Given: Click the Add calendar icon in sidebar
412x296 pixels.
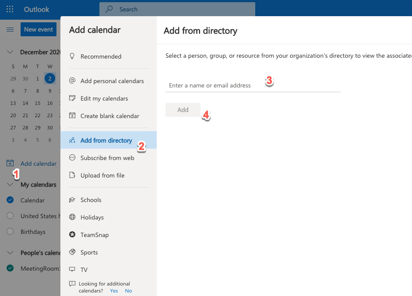Looking at the screenshot, I should point(10,163).
